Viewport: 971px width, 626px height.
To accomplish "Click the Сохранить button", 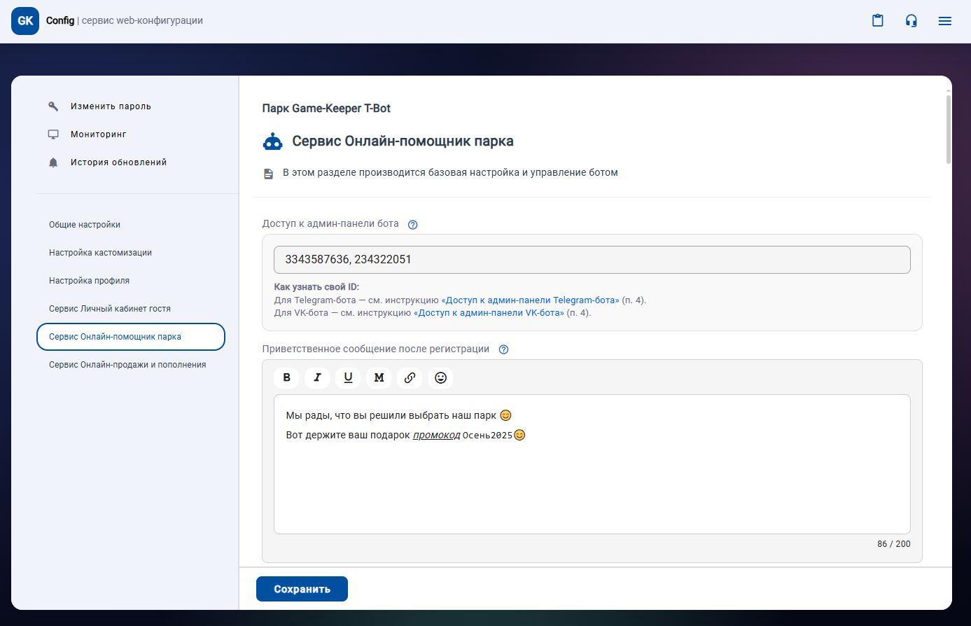I will click(302, 589).
